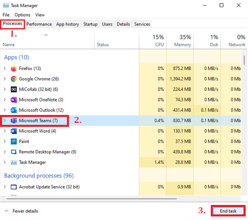Click Teams' 830.7 MB memory value
Screen dimensions: 248x220
click(182, 121)
